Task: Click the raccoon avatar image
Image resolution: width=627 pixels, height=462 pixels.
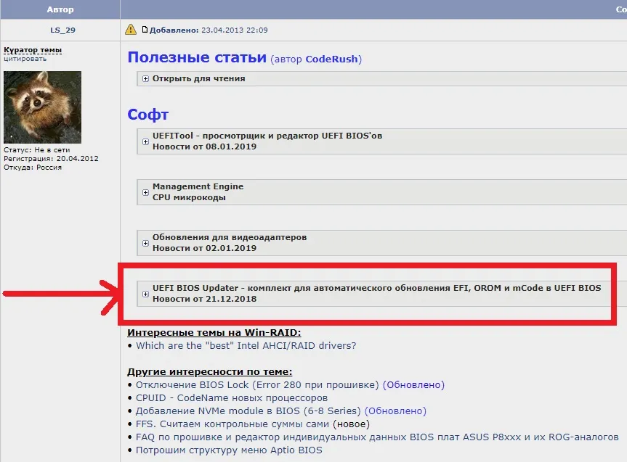Action: click(42, 107)
